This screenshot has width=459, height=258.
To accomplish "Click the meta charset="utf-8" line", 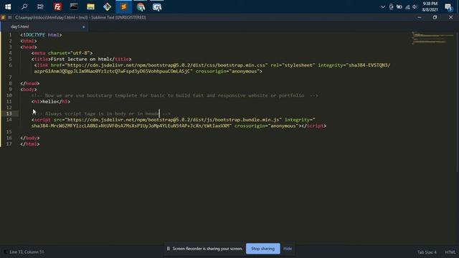I will tap(62, 53).
